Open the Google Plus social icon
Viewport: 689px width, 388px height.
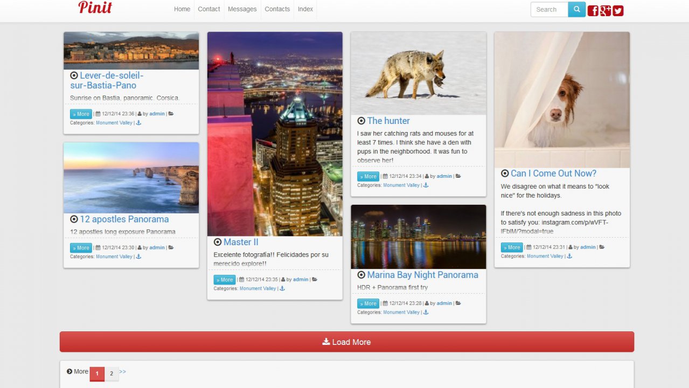606,11
